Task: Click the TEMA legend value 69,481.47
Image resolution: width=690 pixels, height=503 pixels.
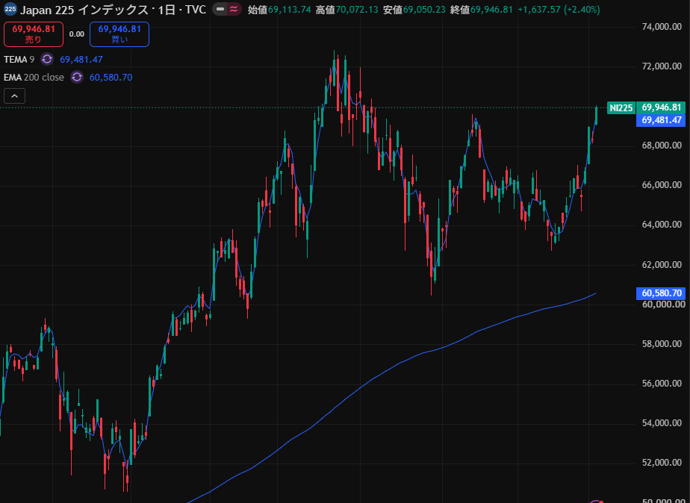Action: (x=81, y=60)
